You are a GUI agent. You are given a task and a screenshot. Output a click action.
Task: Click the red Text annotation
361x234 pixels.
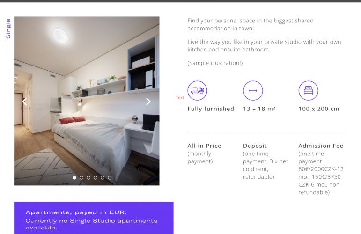coord(180,97)
